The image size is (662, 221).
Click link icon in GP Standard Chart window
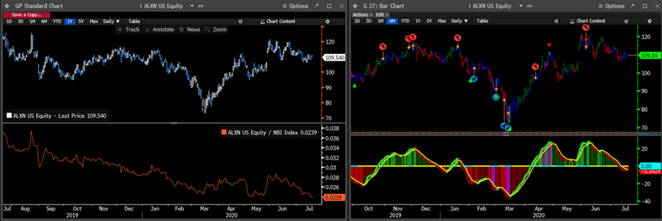pyautogui.click(x=200, y=6)
